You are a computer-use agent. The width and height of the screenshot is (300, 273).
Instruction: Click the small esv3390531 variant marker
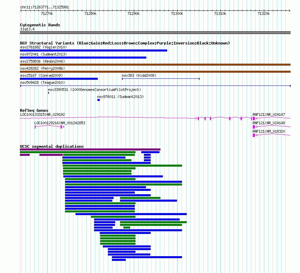point(49,93)
